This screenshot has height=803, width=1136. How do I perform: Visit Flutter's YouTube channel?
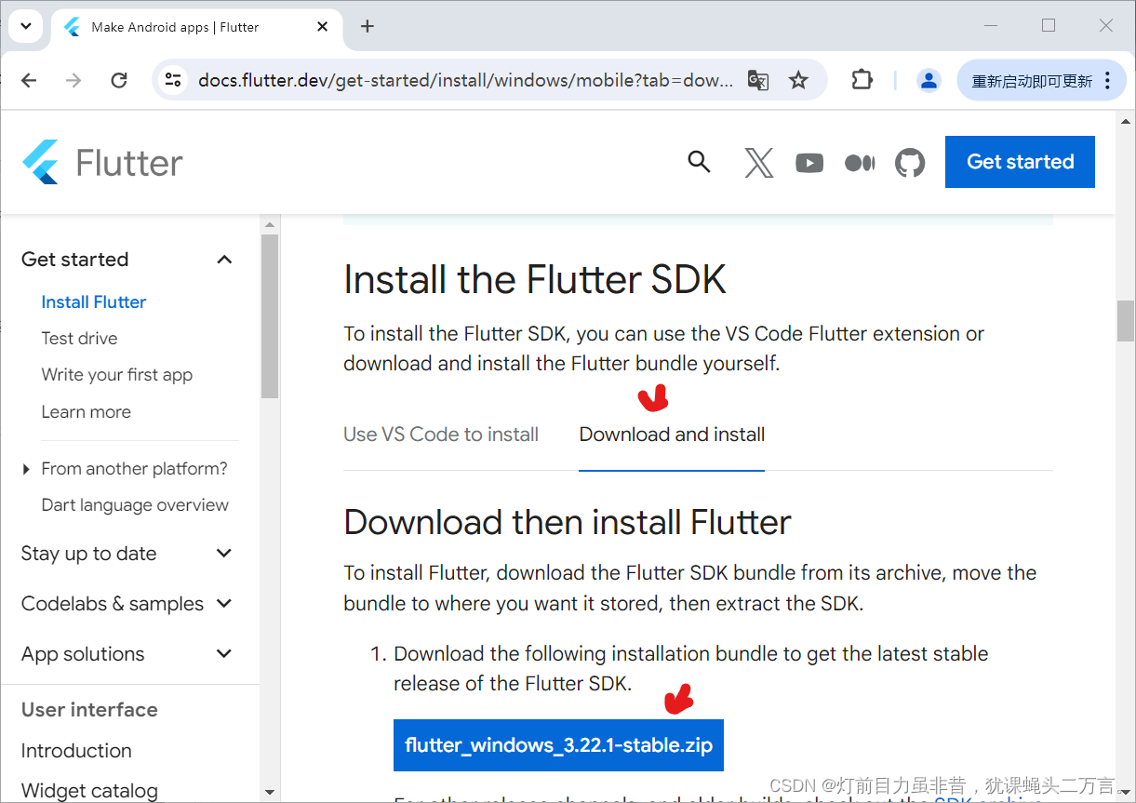[809, 163]
